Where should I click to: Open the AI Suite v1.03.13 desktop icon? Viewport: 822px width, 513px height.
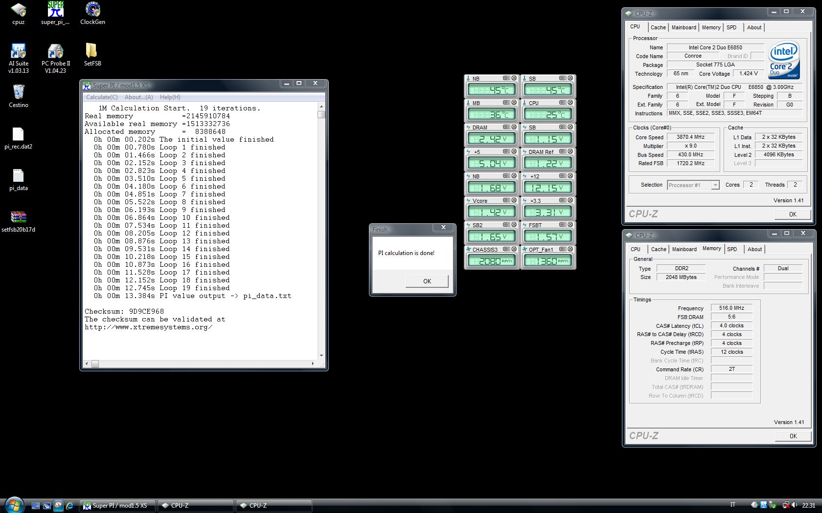pyautogui.click(x=18, y=59)
